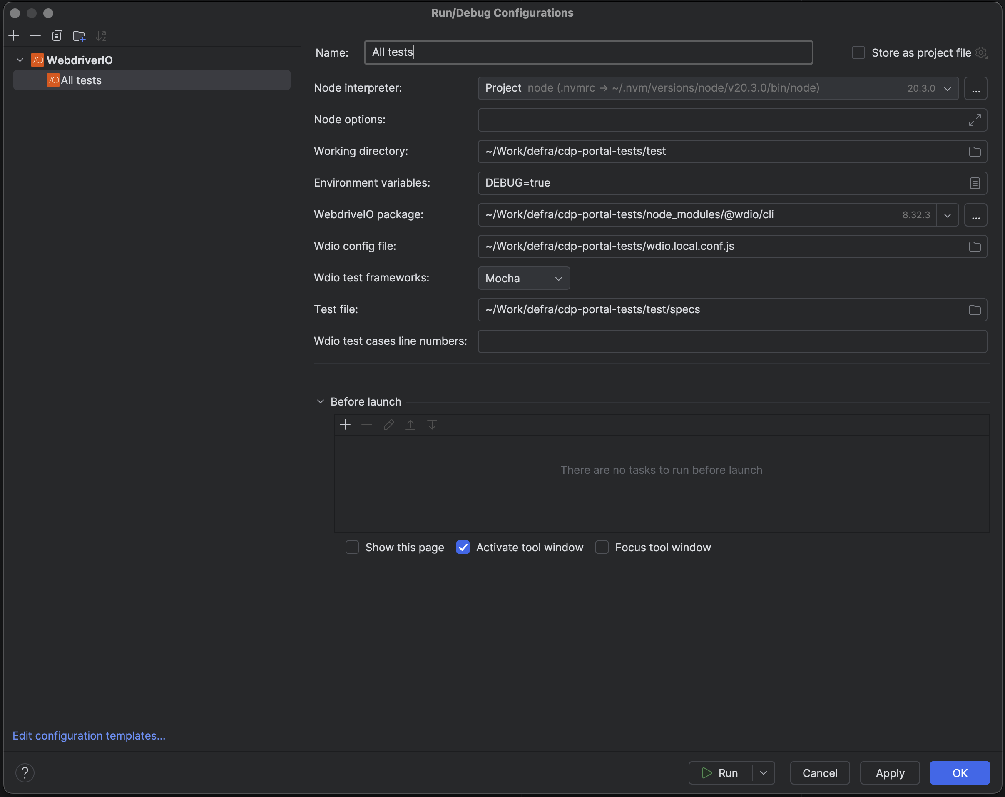Move Before launch task up
Screen dimensions: 1005x797
point(410,424)
